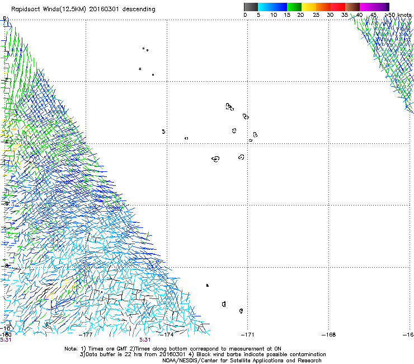Click the '-177' longitude axis label
Viewport: 414px width, 364px height.
[x=86, y=335]
